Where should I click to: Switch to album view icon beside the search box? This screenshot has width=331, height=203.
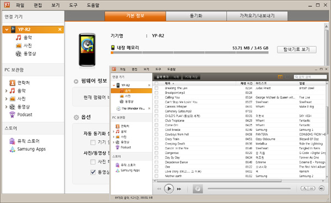click(287, 77)
